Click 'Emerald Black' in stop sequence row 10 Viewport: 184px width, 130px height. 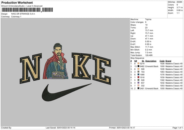(152, 88)
